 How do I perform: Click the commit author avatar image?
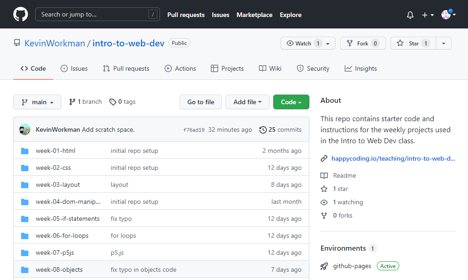coord(25,129)
